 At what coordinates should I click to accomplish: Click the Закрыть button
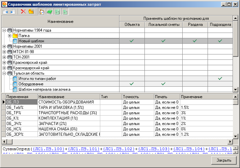pos(224,160)
